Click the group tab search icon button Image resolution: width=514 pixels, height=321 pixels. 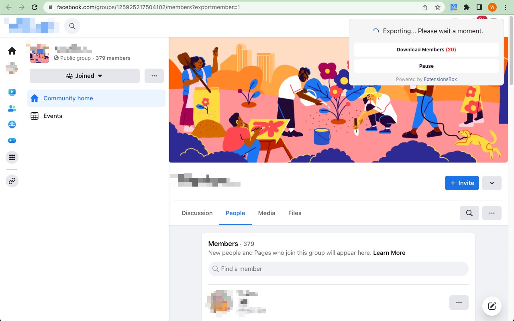(469, 213)
